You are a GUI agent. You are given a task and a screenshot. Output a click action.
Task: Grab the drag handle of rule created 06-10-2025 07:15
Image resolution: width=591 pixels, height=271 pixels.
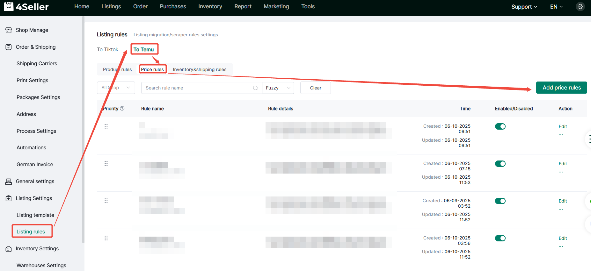(106, 164)
